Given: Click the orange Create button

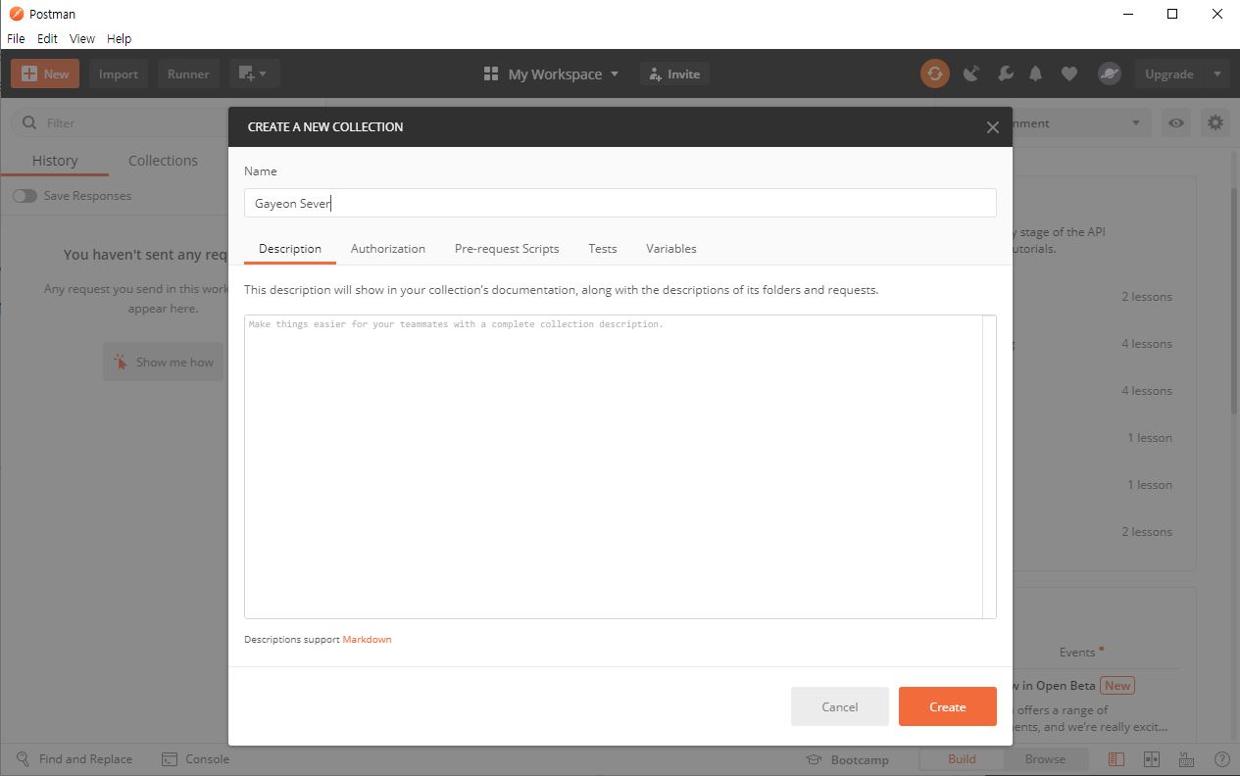Looking at the screenshot, I should (x=947, y=706).
